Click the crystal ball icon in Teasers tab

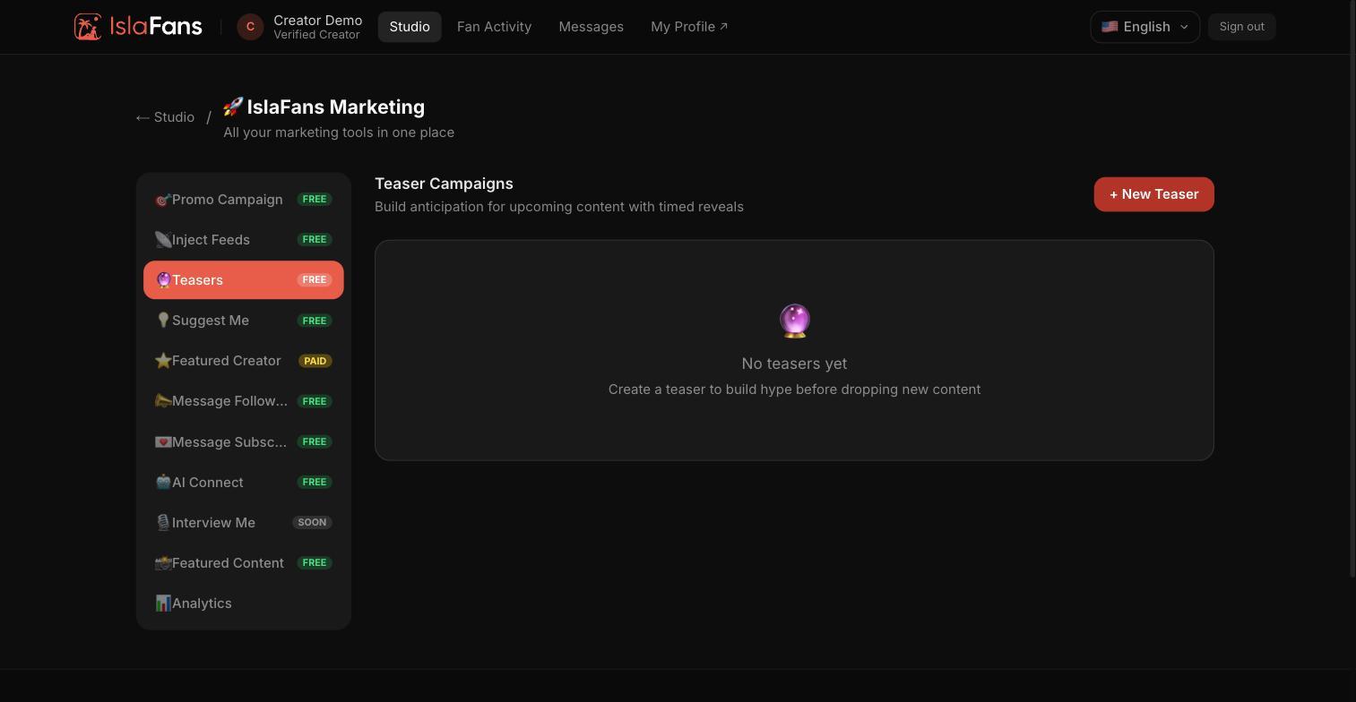coord(163,280)
